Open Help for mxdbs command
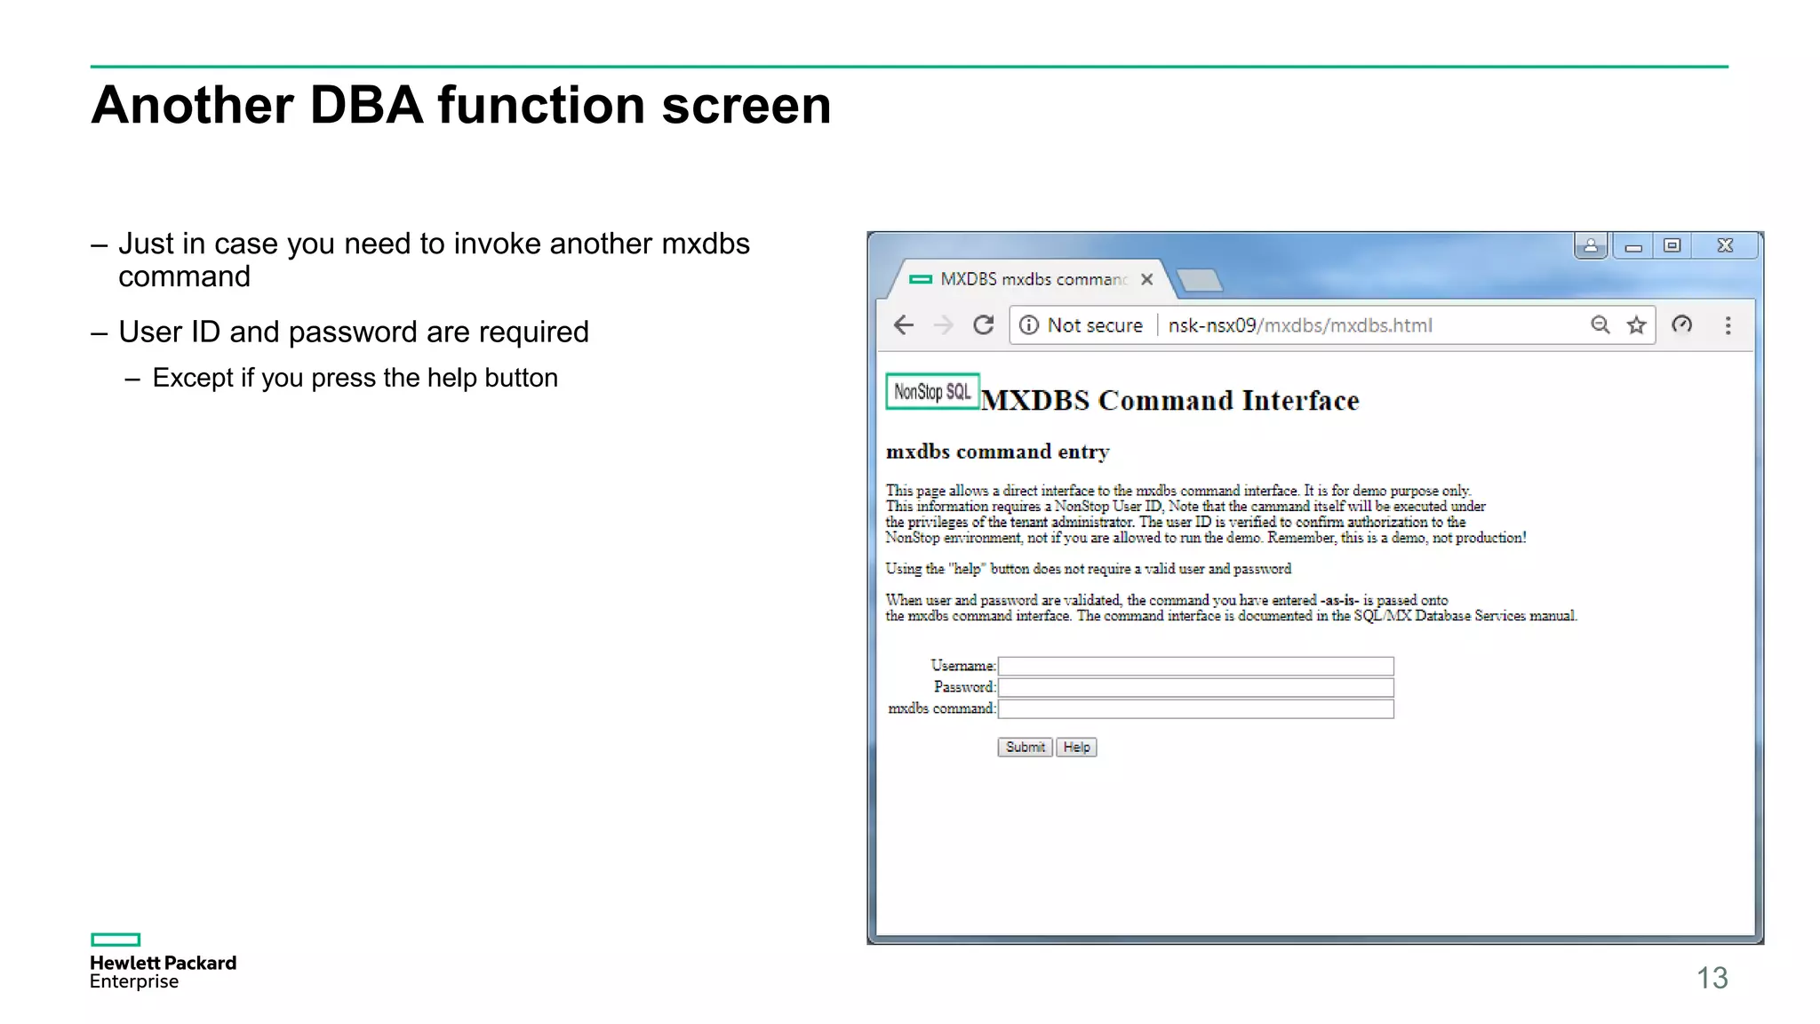1820x1024 pixels. pyautogui.click(x=1076, y=748)
